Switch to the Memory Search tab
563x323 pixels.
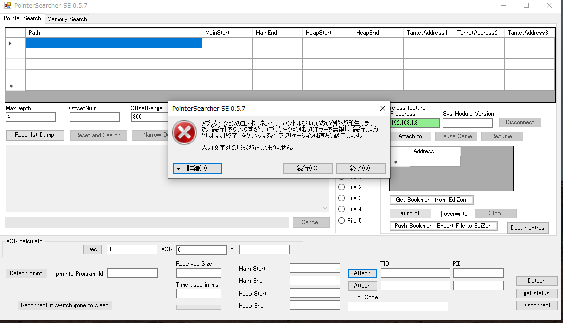pyautogui.click(x=67, y=19)
